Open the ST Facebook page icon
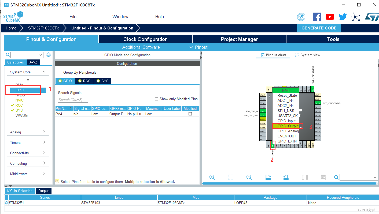Image resolution: width=379 pixels, height=214 pixels. pyautogui.click(x=317, y=17)
